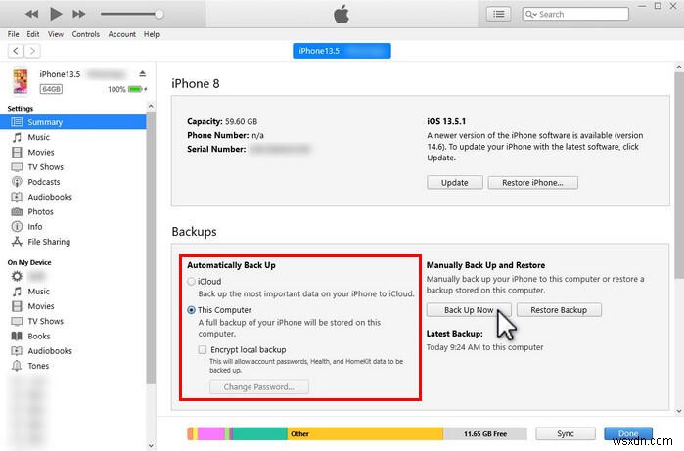684x451 pixels.
Task: Open the View menu
Action: coord(56,34)
